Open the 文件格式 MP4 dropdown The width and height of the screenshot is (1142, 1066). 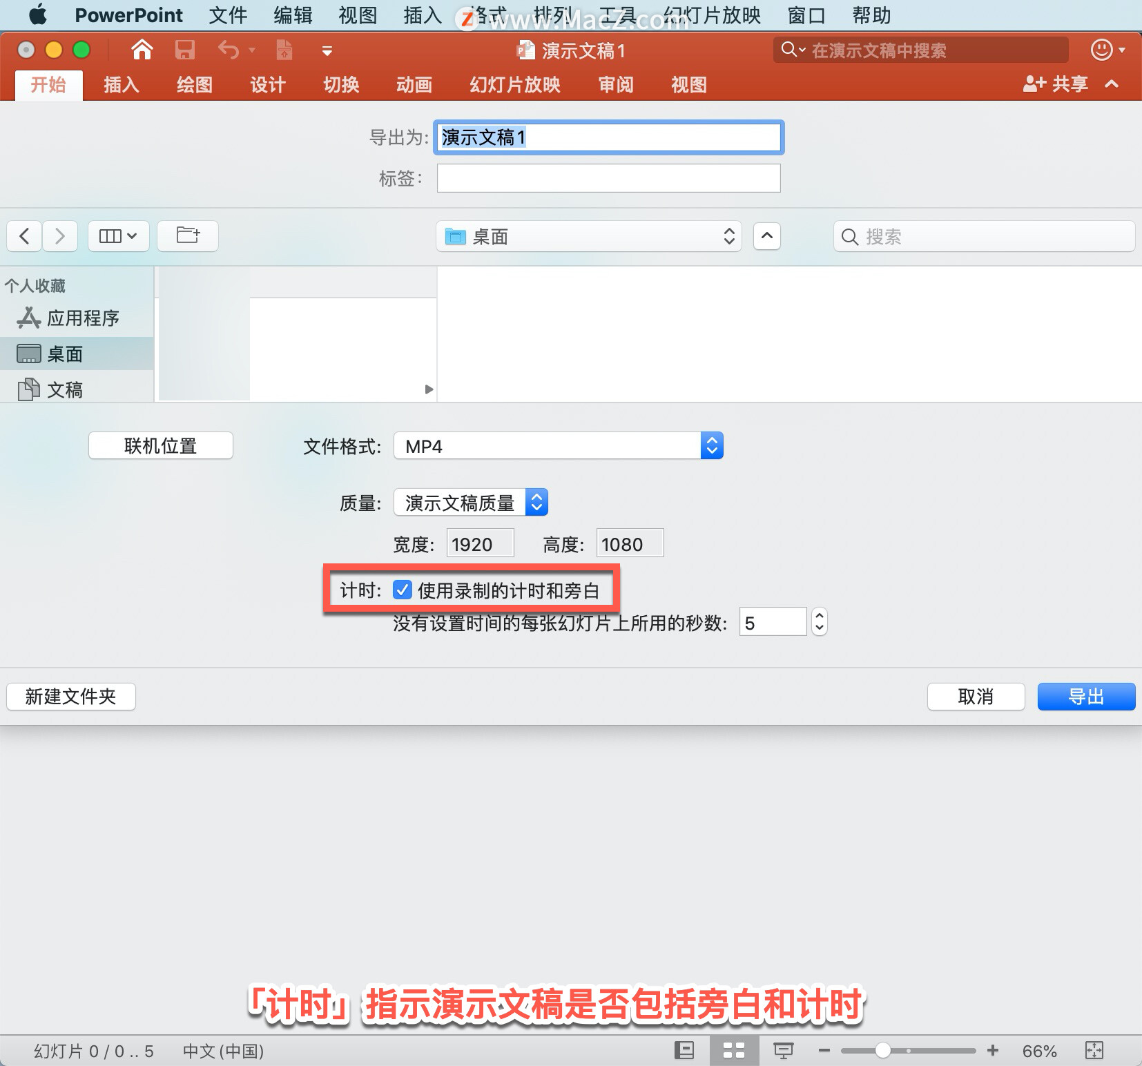tap(559, 446)
